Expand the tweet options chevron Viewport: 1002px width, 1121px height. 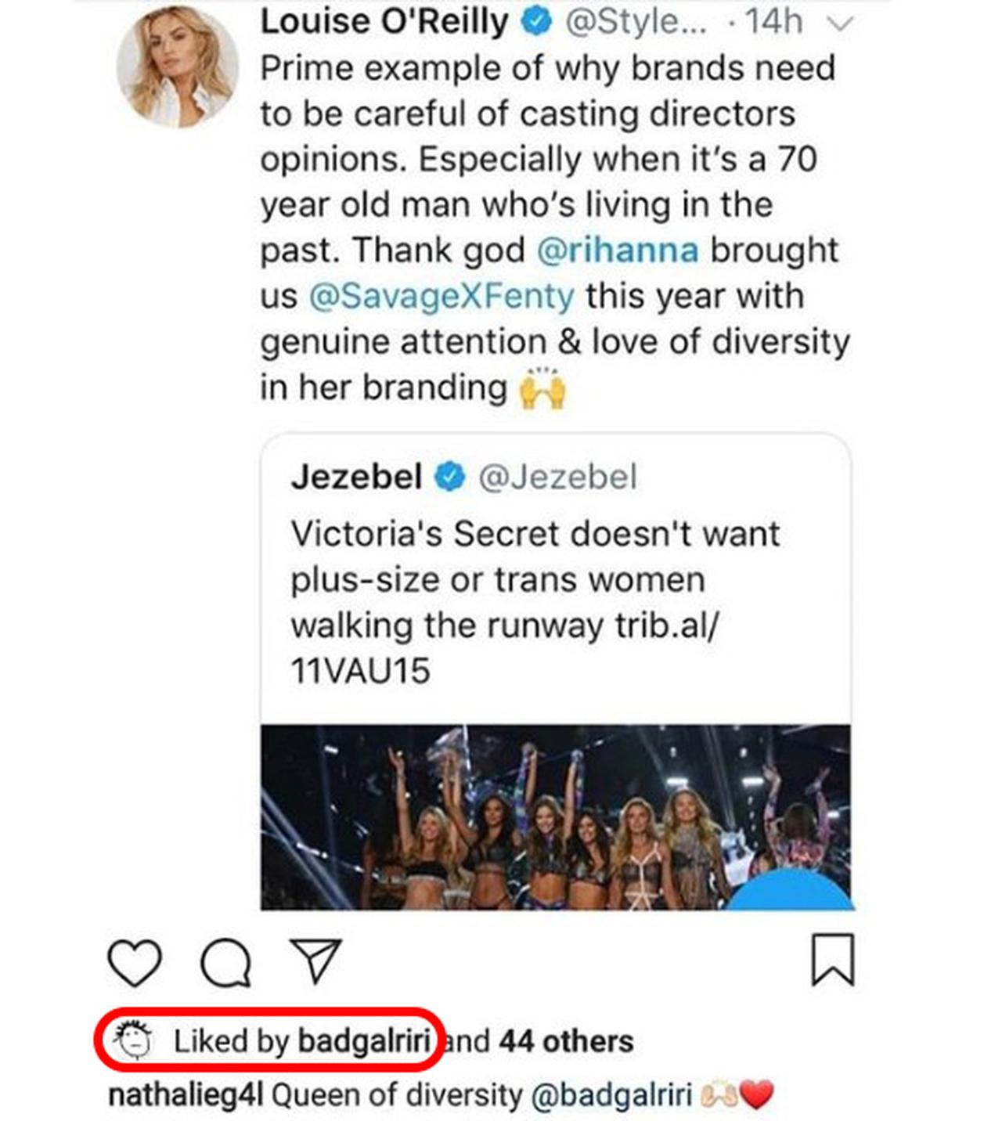click(x=840, y=24)
